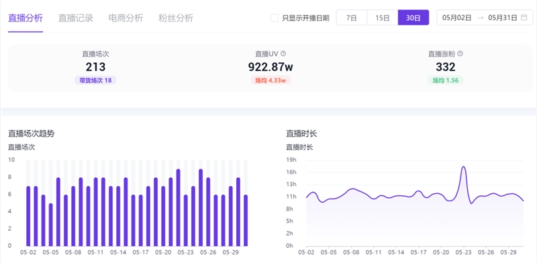This screenshot has width=537, height=263.
Task: Click the 场均 4.33w badge
Action: (271, 81)
